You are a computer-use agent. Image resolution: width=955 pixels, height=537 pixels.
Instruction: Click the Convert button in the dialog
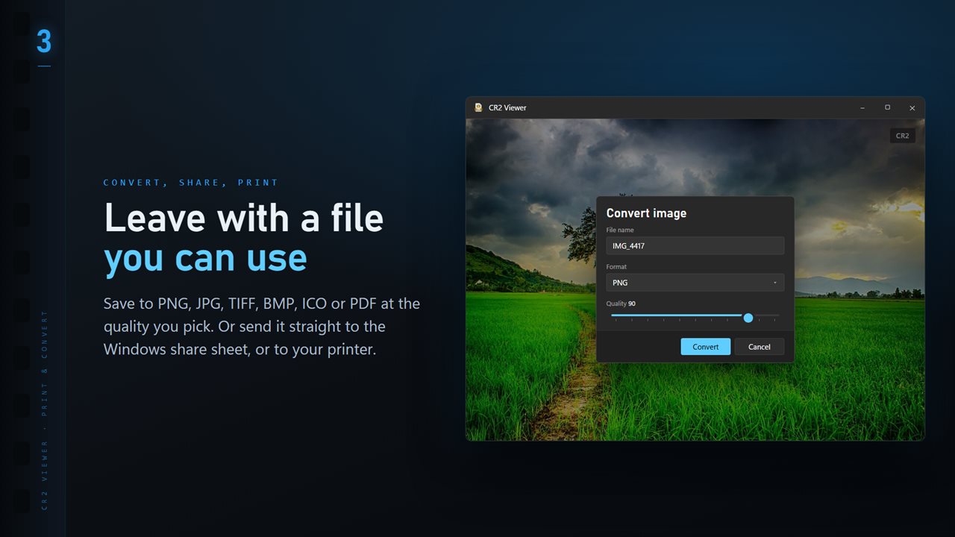pyautogui.click(x=705, y=347)
